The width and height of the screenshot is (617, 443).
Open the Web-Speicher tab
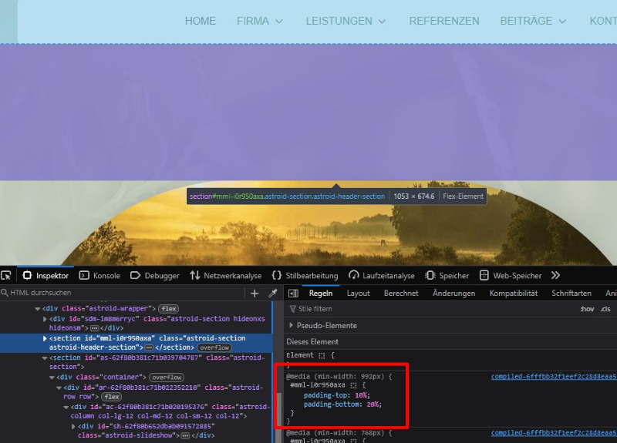(x=511, y=276)
